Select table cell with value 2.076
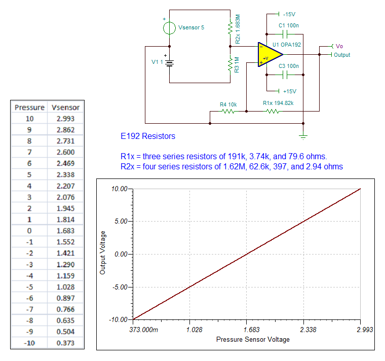This screenshot has width=385, height=361. [x=65, y=197]
